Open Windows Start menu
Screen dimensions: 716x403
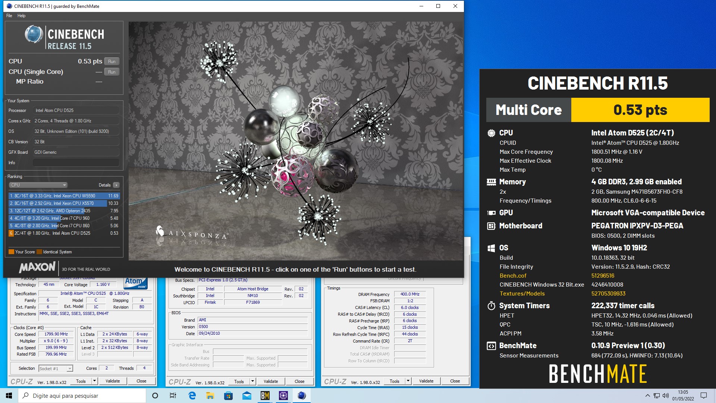click(9, 396)
